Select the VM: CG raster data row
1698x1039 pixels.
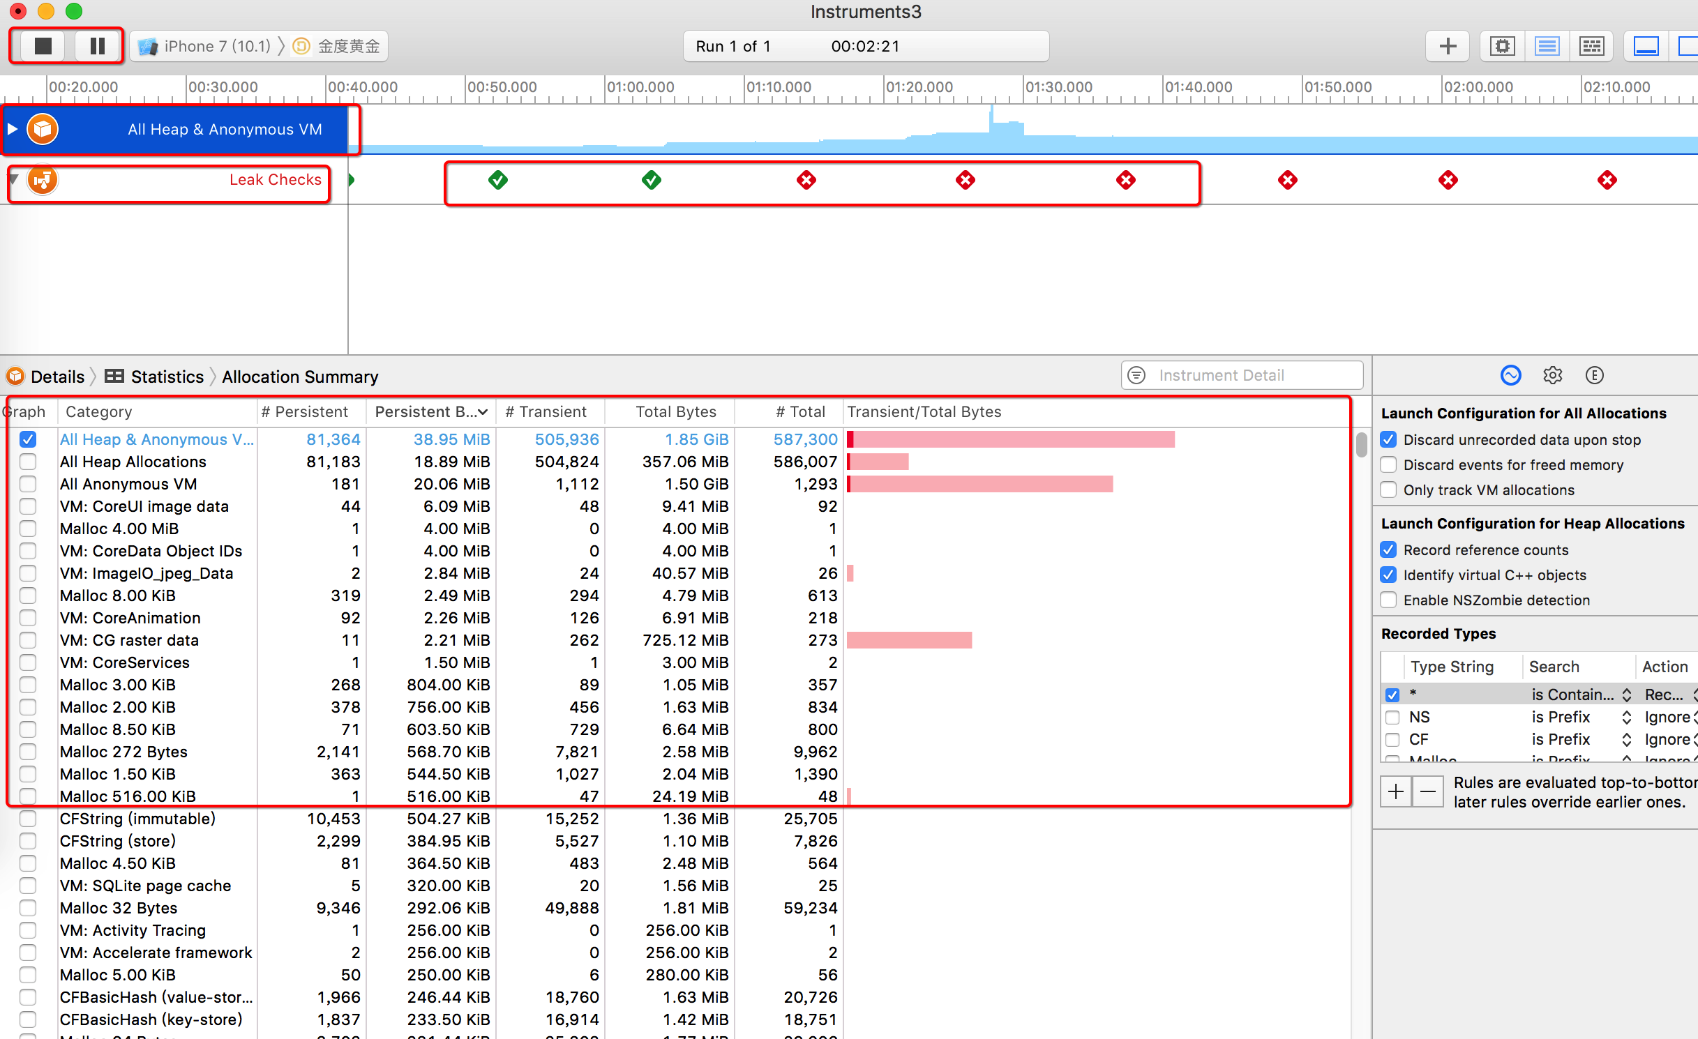click(677, 640)
